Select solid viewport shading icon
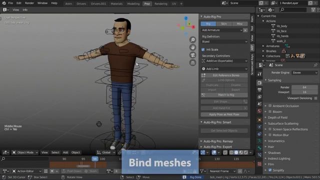Image resolution: width=320 pixels, height=180 pixels. click(236, 152)
